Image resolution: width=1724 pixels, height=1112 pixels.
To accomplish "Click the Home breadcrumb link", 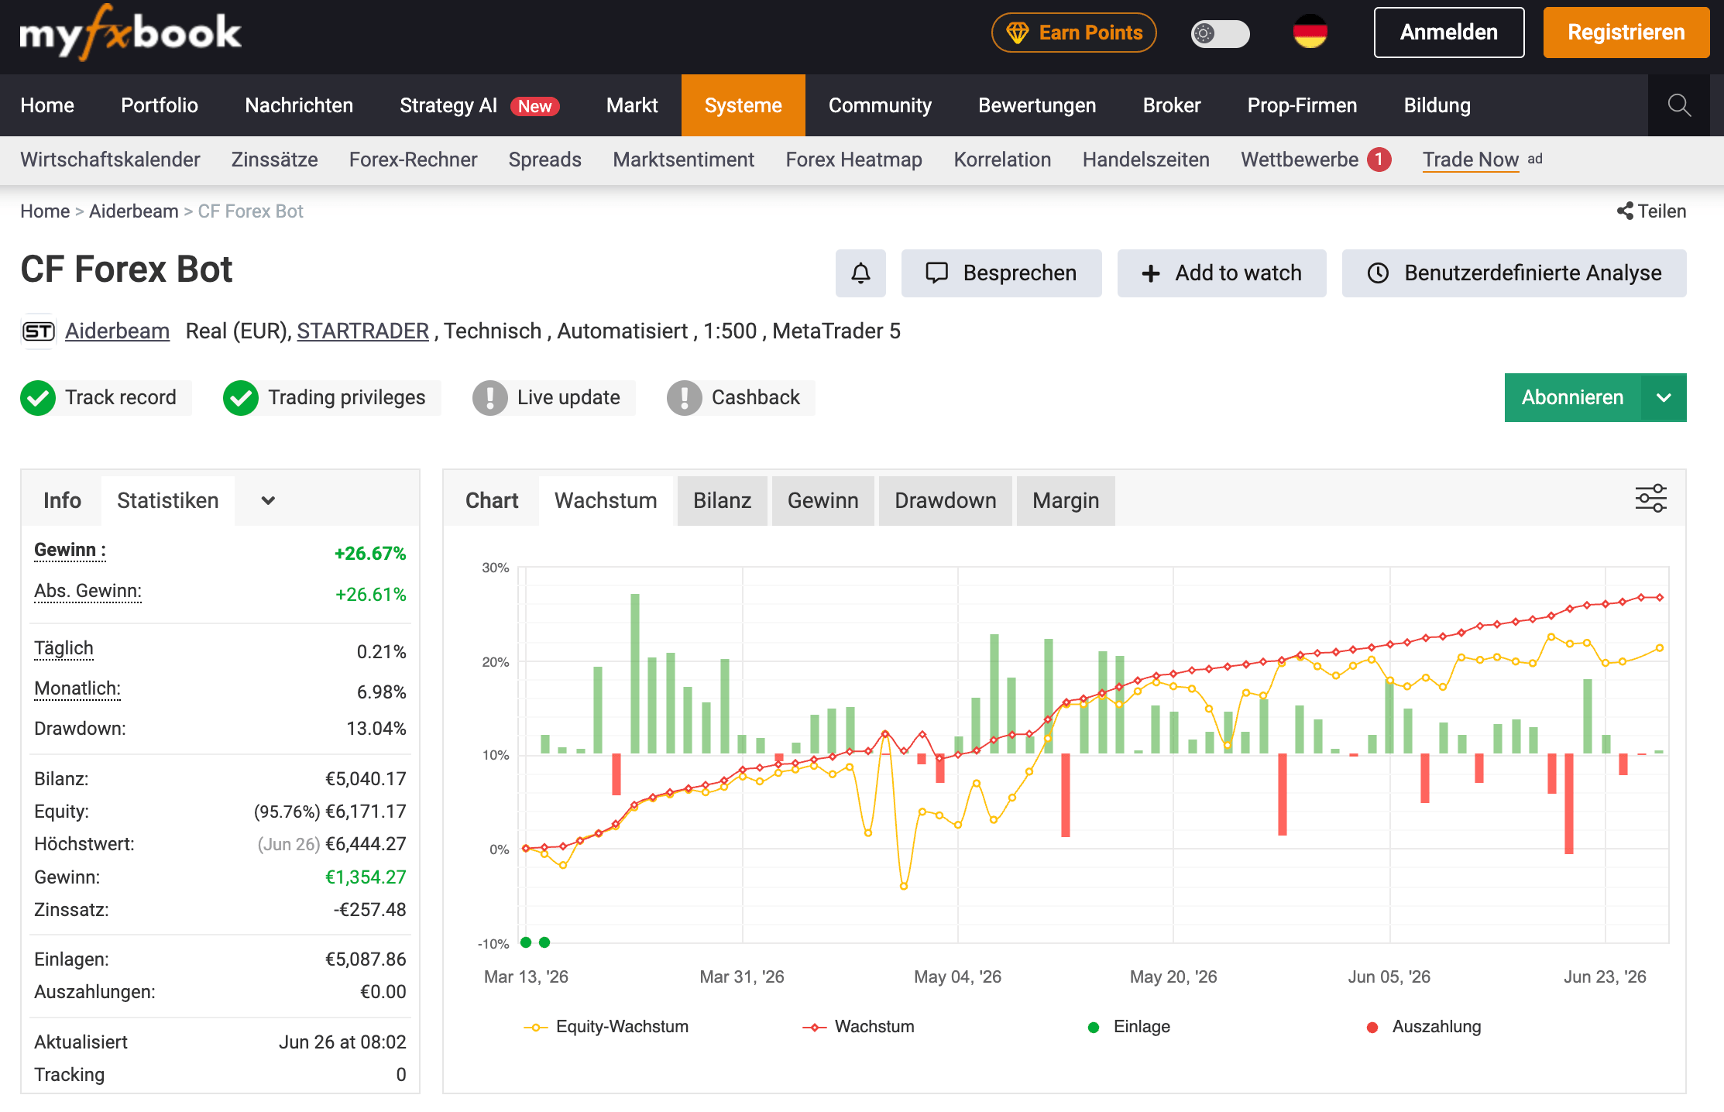I will pyautogui.click(x=45, y=211).
